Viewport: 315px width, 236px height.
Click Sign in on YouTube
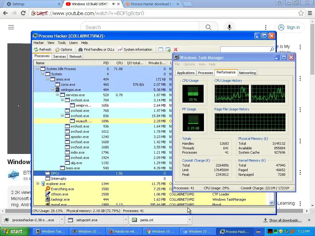[x=289, y=27]
